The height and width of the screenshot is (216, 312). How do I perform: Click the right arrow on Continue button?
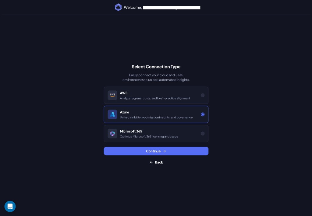click(x=164, y=151)
